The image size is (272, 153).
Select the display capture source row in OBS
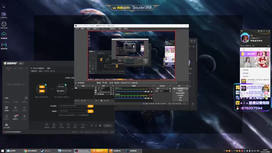coord(105,94)
